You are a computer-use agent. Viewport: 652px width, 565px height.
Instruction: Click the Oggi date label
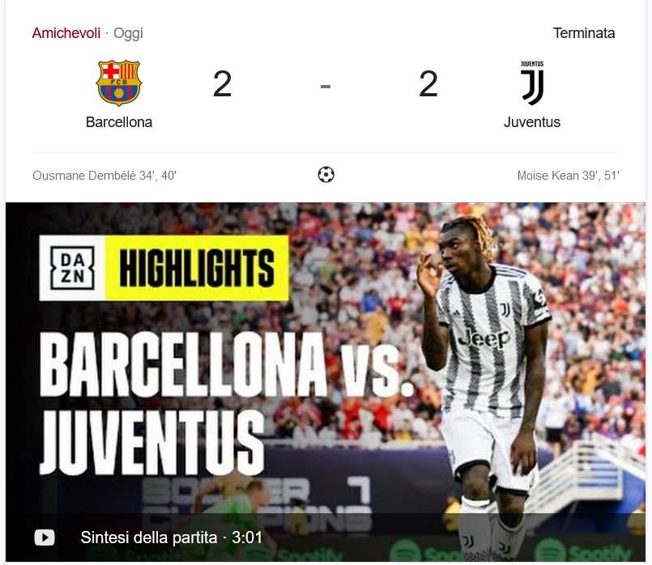[128, 33]
